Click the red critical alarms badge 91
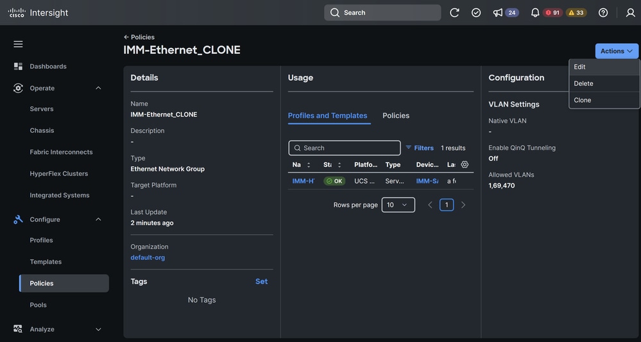Screen dimensions: 641x342 click(x=552, y=13)
